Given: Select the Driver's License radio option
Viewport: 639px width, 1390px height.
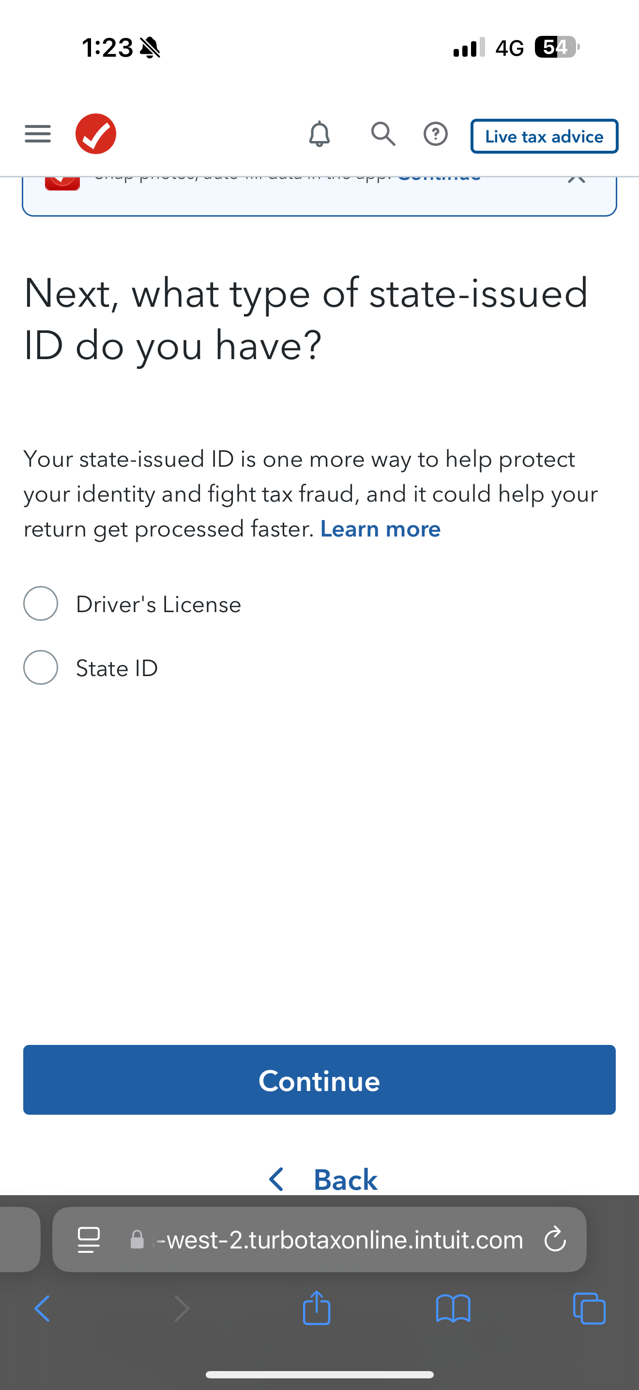Looking at the screenshot, I should [x=41, y=603].
